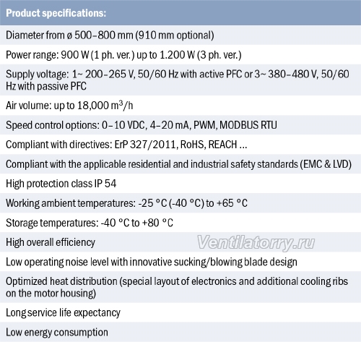Select the Long service life expectancy row
361x342 pixels.
[x=180, y=312]
